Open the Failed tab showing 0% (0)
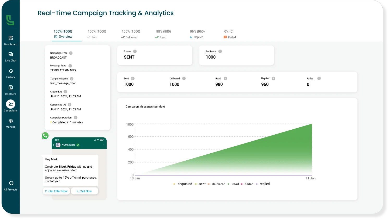The image size is (391, 220). pos(229,34)
